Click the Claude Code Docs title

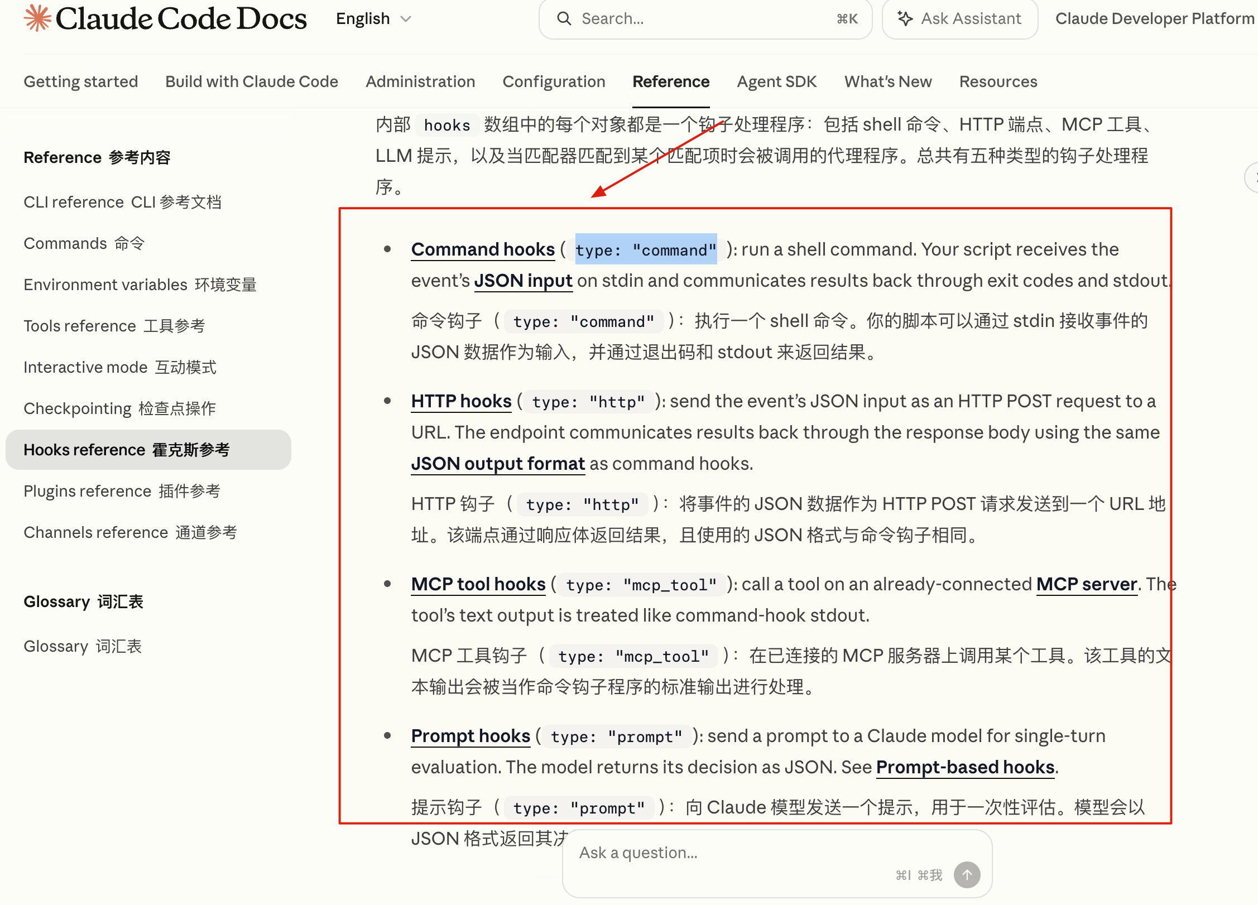click(x=181, y=18)
